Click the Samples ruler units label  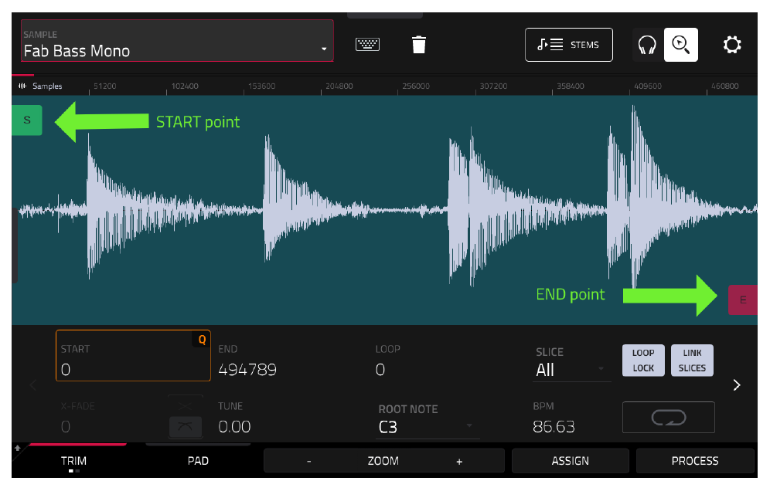(x=47, y=86)
